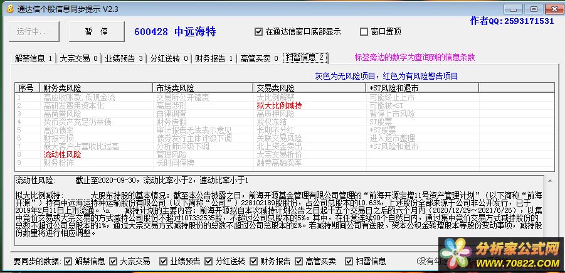
Task: Click the 交易类风险 column header
Action: [310, 88]
